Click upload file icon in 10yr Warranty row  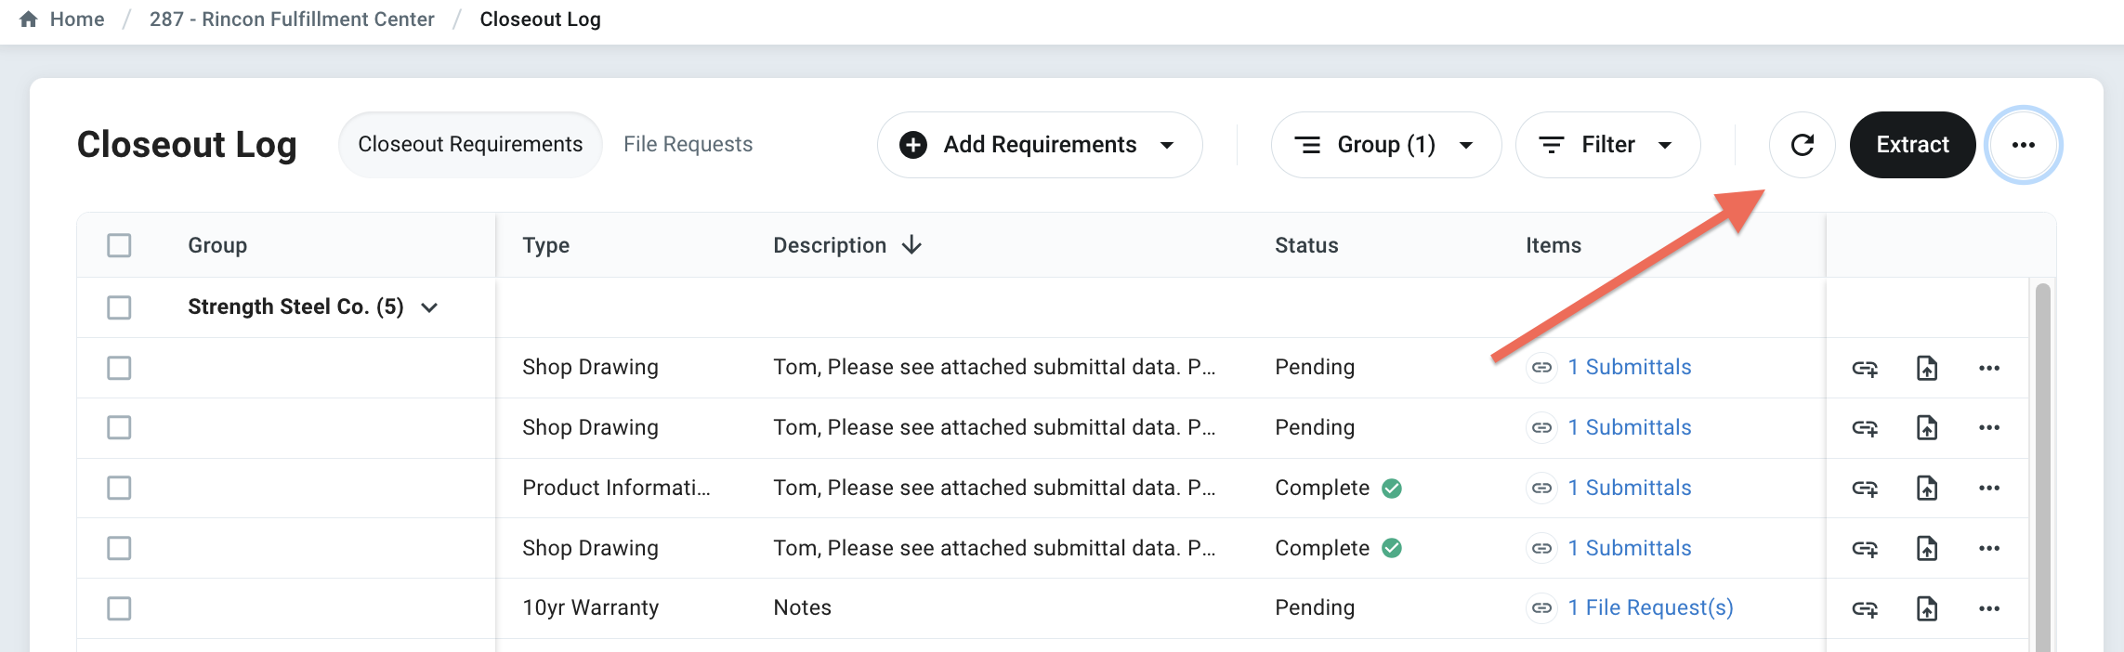[1926, 608]
